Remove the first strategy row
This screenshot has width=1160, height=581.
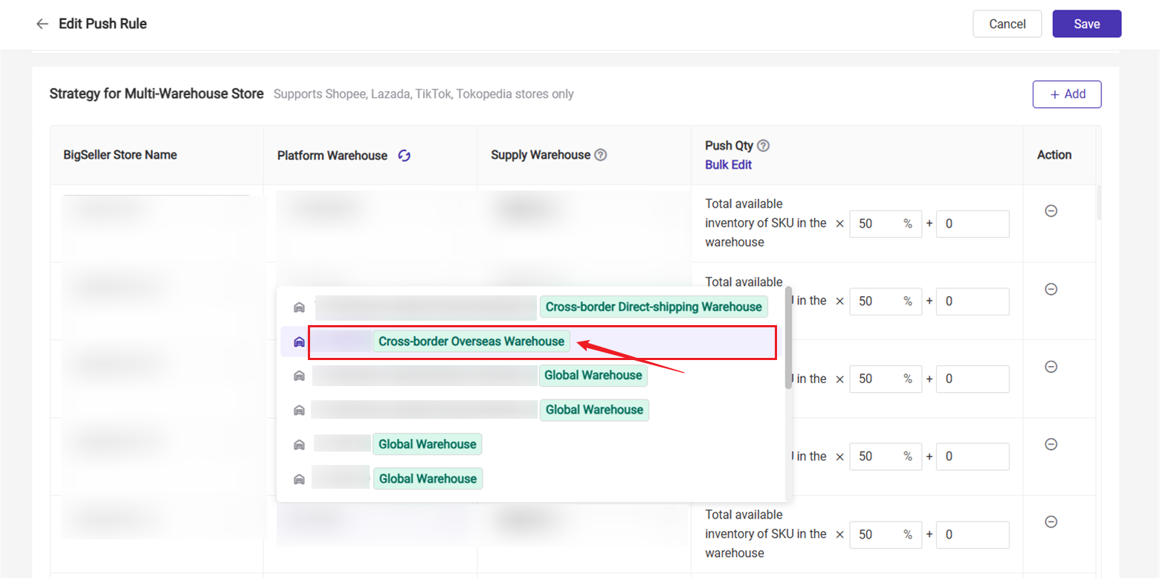1051,211
